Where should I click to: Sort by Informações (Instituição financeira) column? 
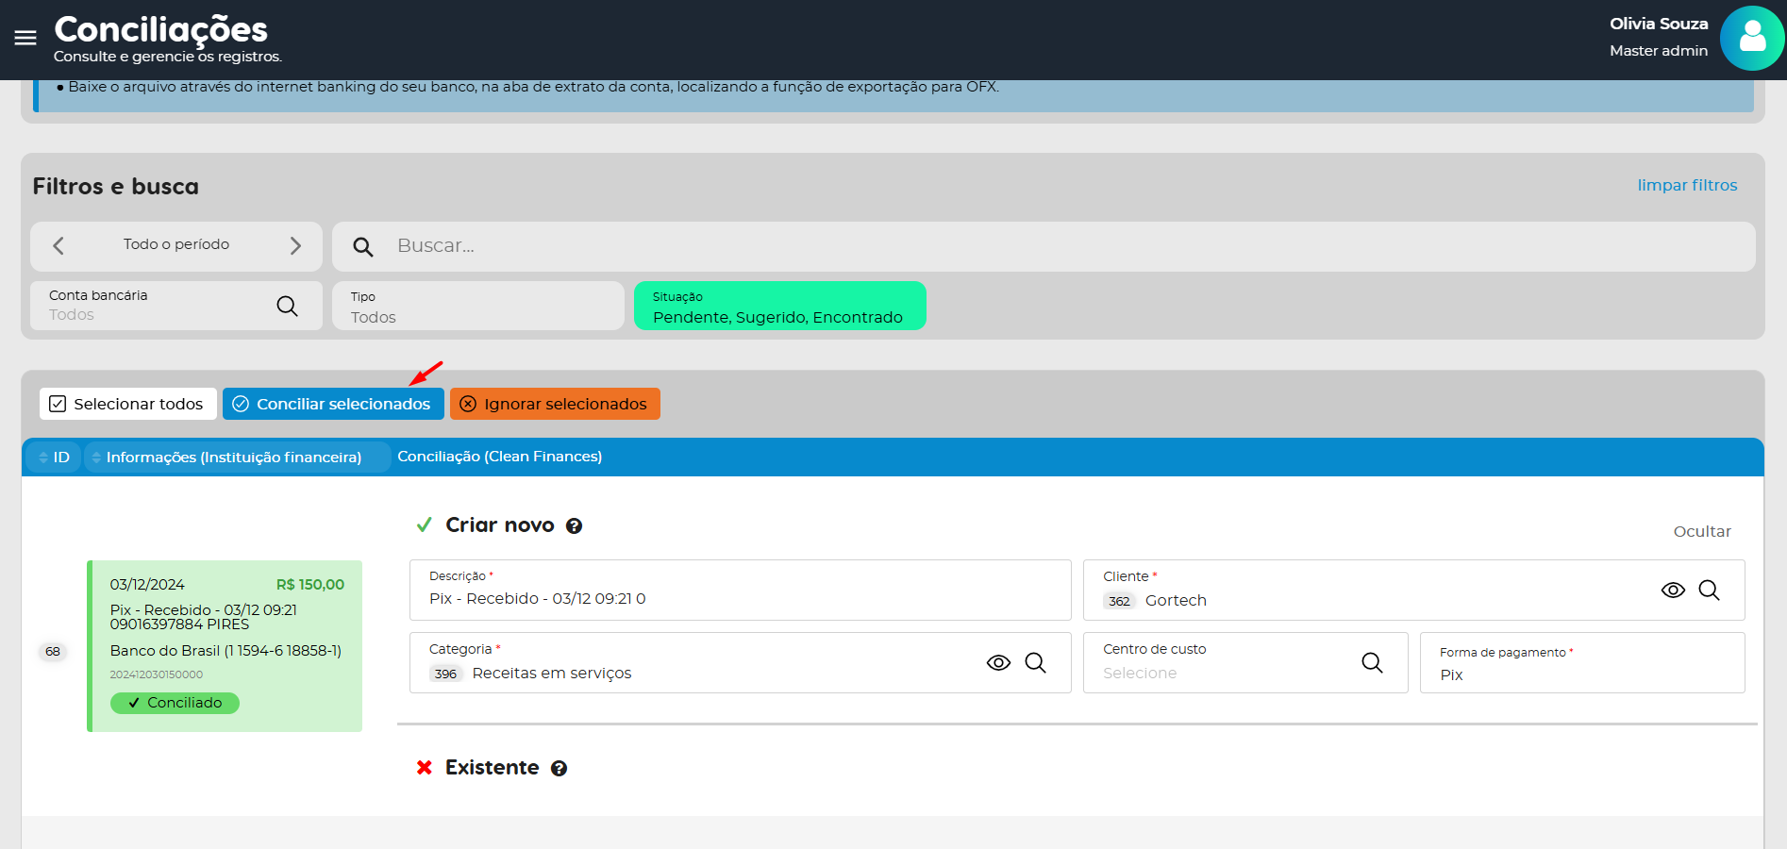pos(233,458)
